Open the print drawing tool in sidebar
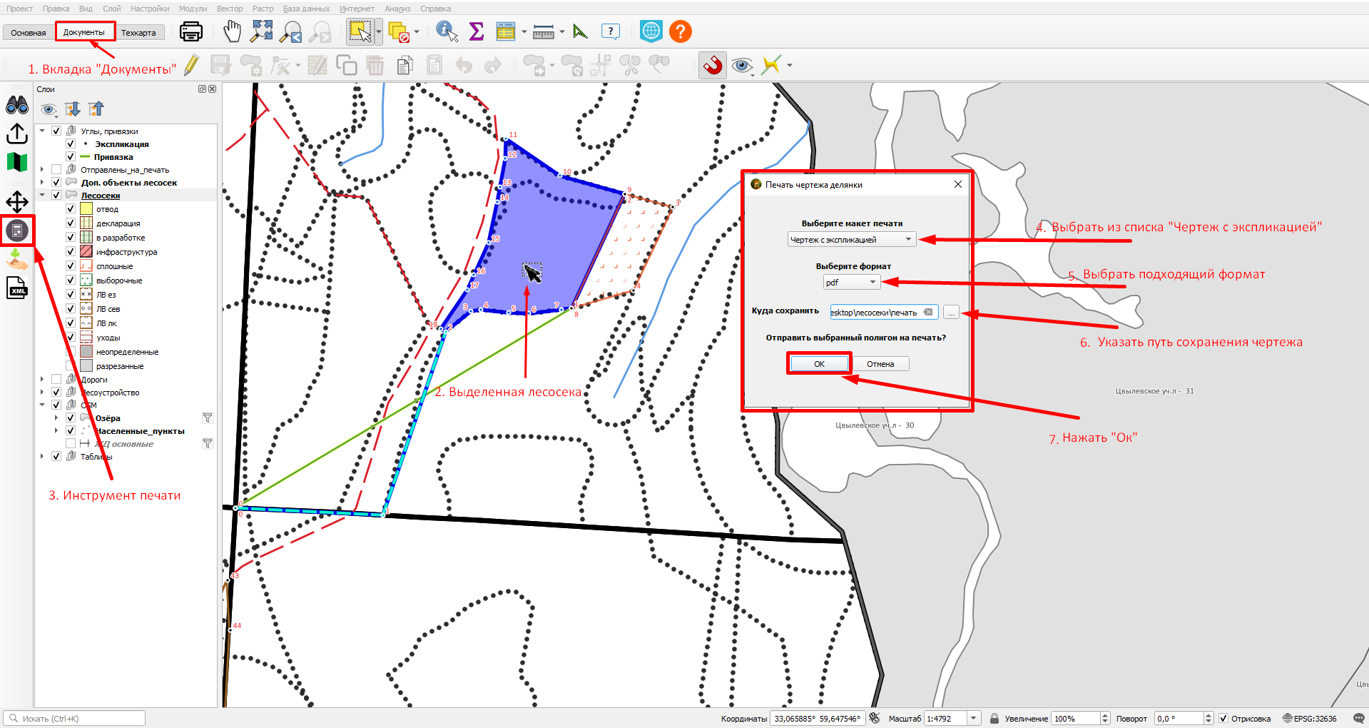This screenshot has height=728, width=1369. click(x=17, y=231)
